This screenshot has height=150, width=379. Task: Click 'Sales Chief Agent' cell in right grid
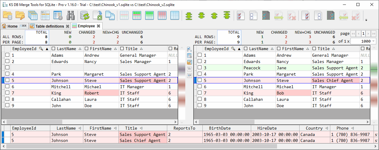tap(335, 80)
